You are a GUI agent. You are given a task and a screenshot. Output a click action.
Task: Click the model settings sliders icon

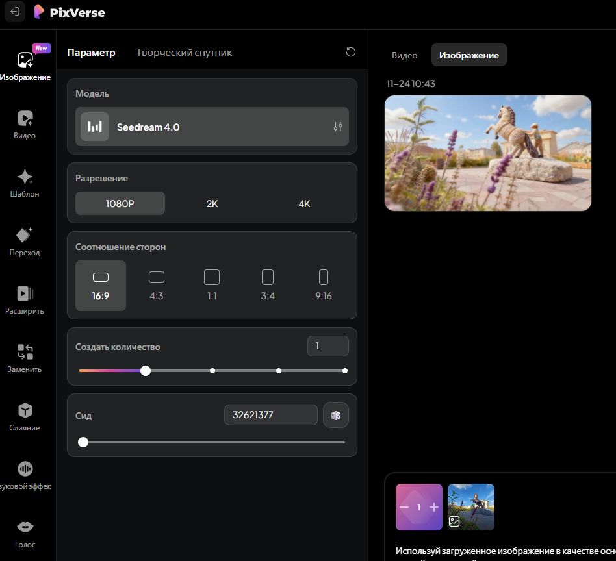pos(338,127)
